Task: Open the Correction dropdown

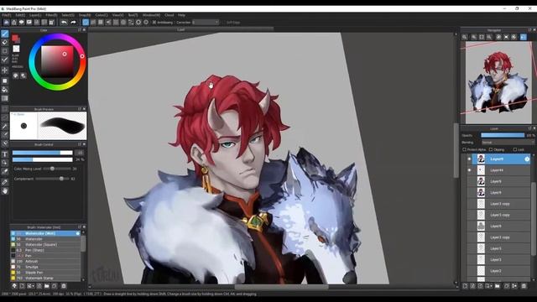Action: click(205, 23)
